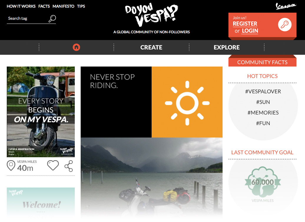Share the Vespa story post

point(69,166)
